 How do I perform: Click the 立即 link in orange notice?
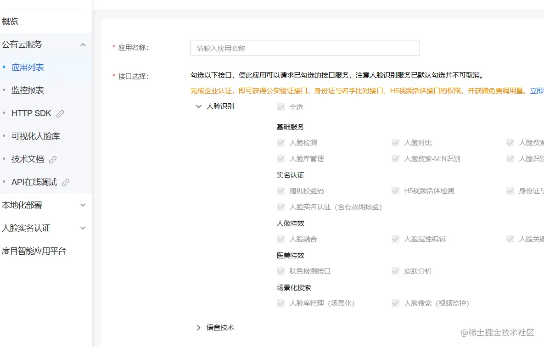(537, 91)
